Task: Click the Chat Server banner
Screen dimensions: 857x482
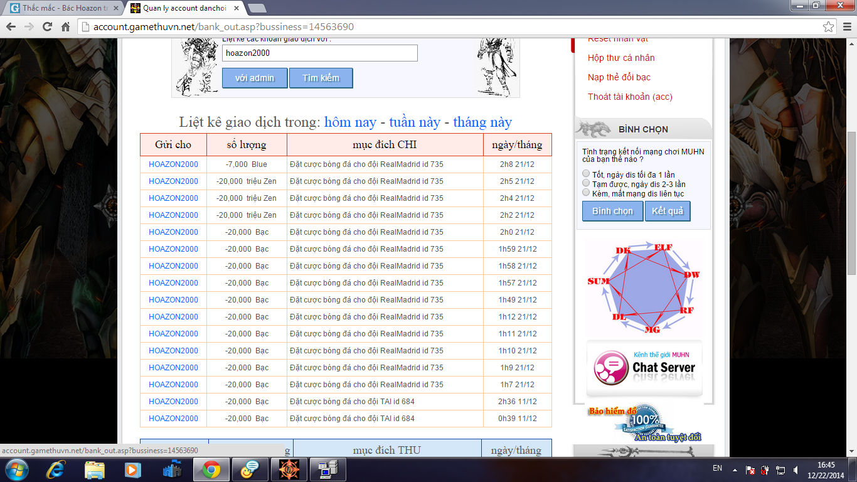Action: tap(644, 368)
